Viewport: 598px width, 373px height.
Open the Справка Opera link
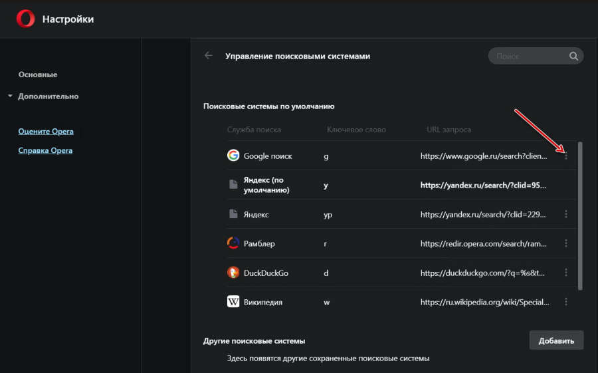pos(45,150)
